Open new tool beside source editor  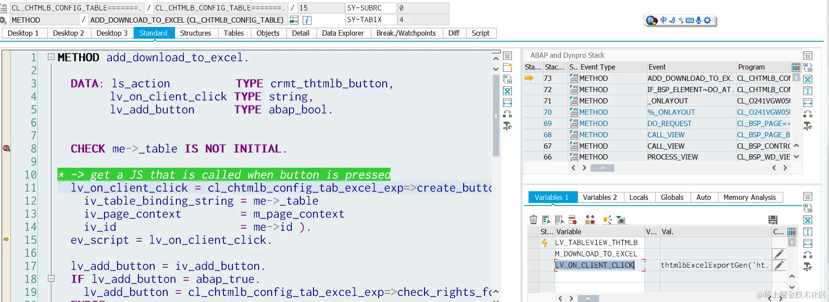click(x=507, y=67)
